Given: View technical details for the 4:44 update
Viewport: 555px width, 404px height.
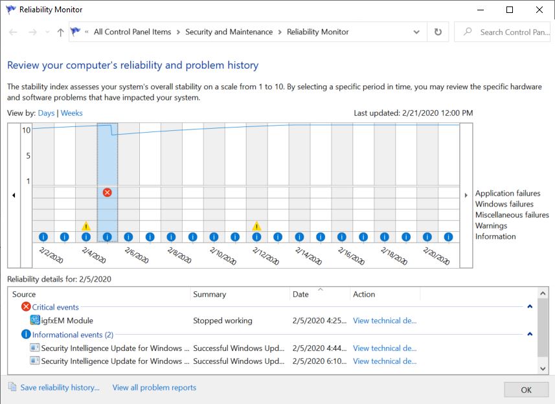Looking at the screenshot, I should click(x=385, y=348).
